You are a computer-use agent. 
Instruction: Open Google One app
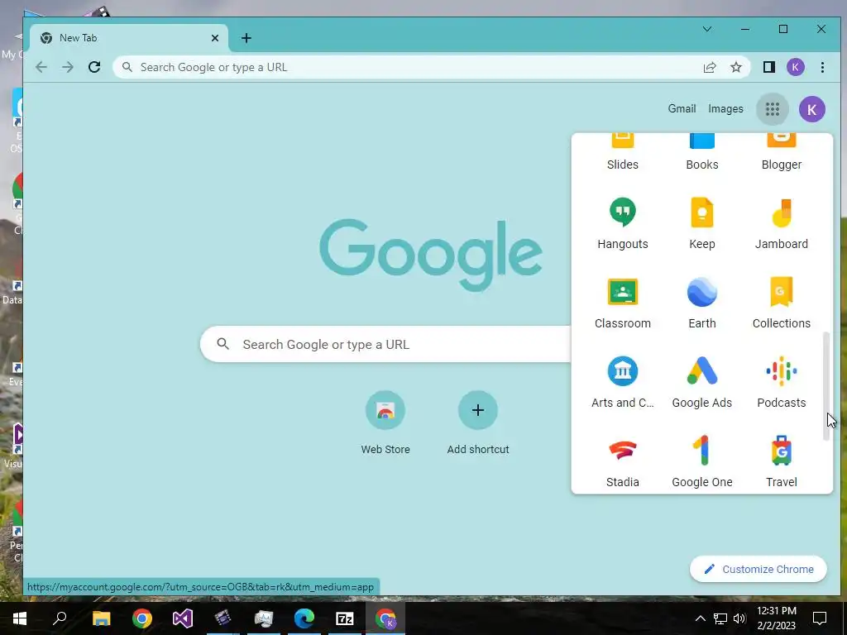click(701, 461)
